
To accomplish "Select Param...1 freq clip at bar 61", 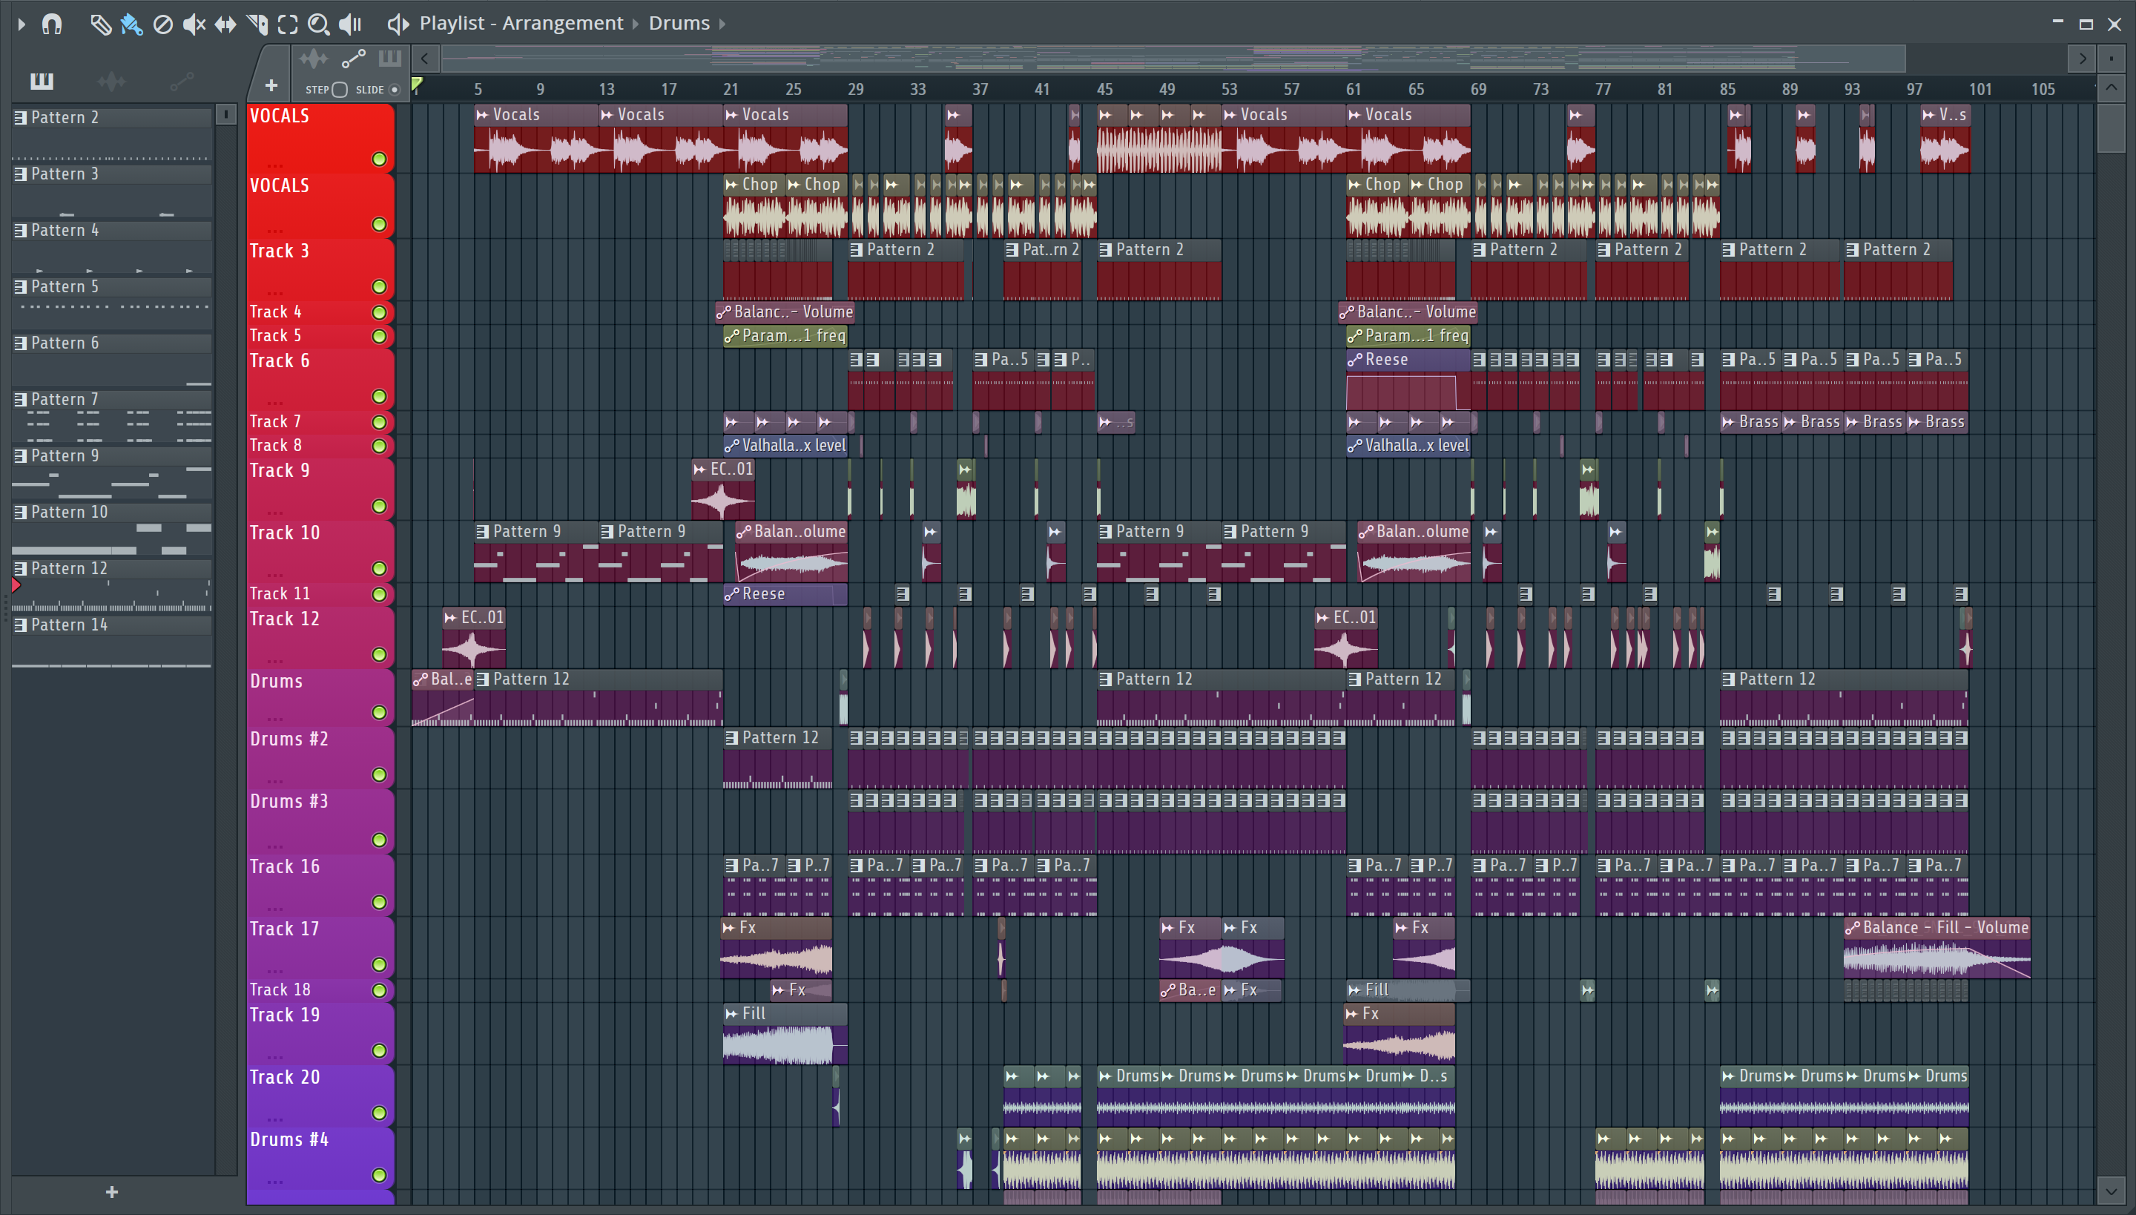I will click(1408, 335).
